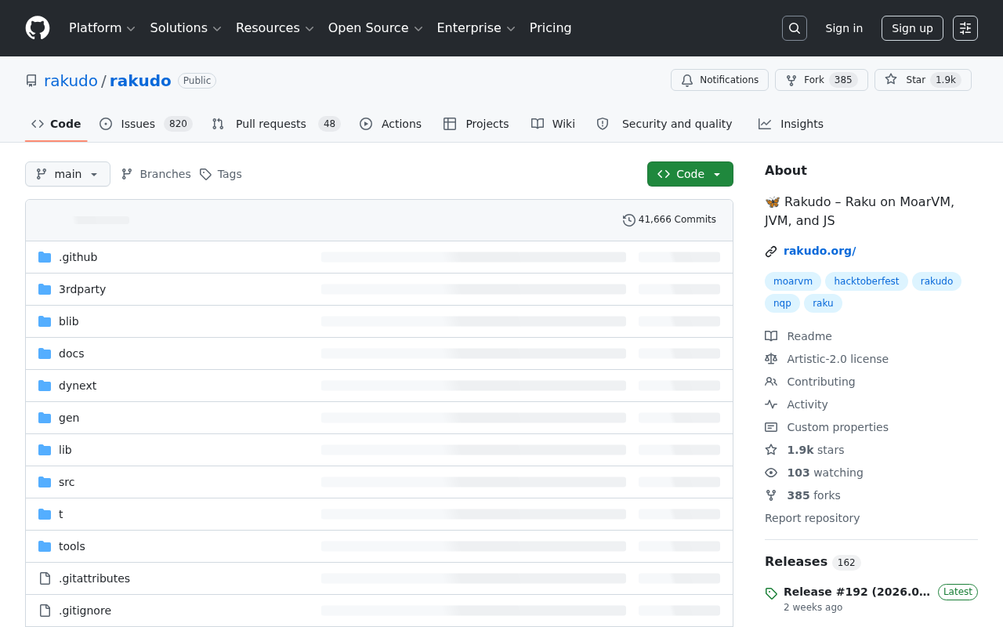Click the Activity pulse icon
The height and width of the screenshot is (627, 1003).
click(771, 404)
